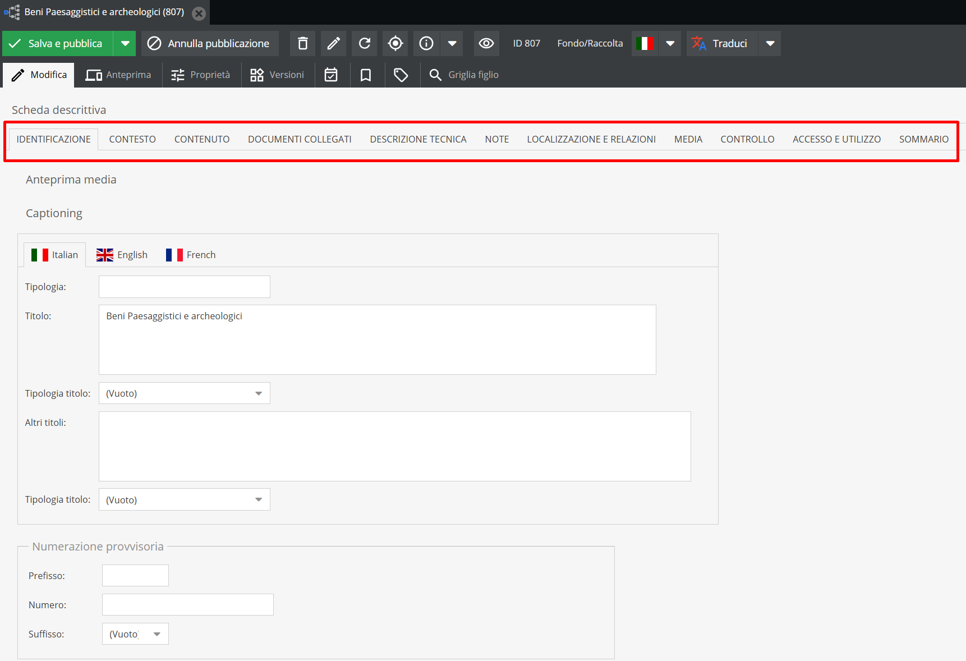Toggle the eye preview icon
This screenshot has width=966, height=661.
pos(486,43)
